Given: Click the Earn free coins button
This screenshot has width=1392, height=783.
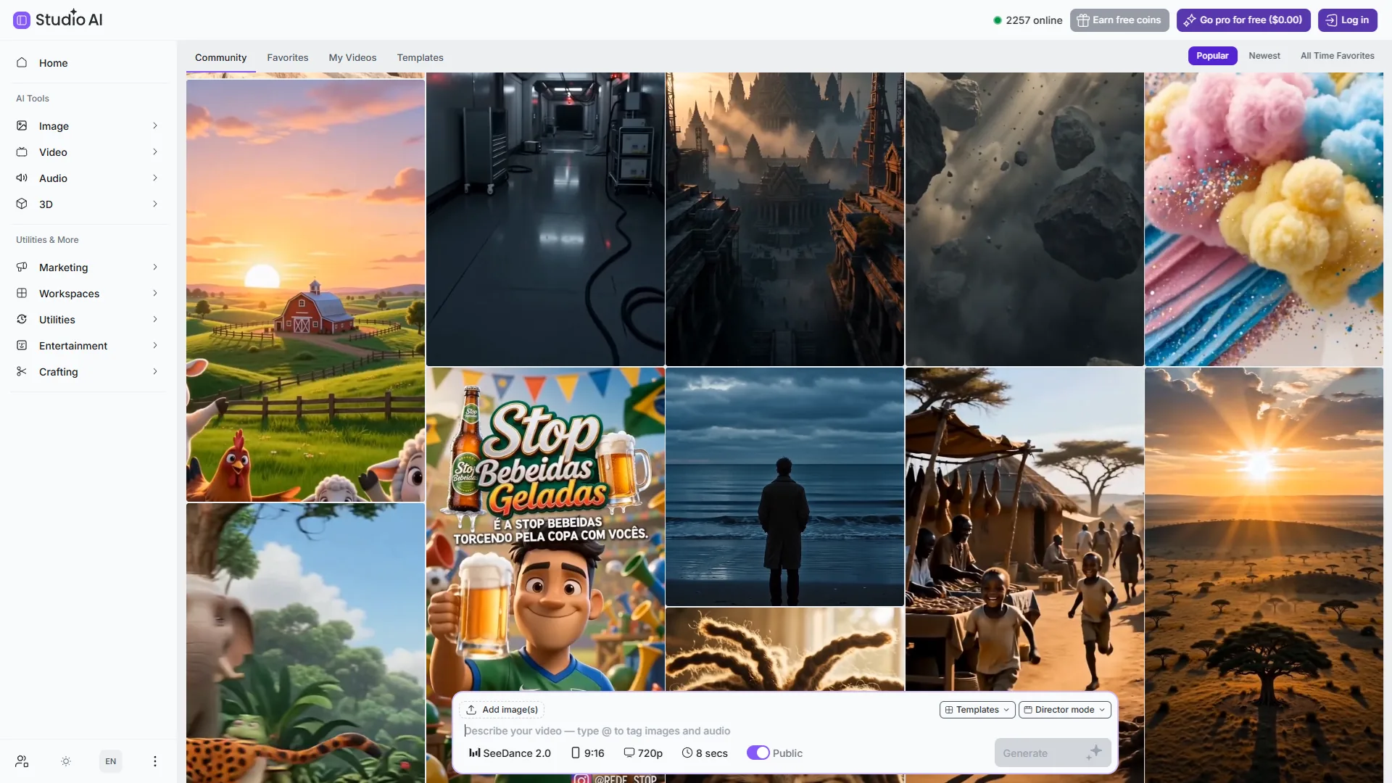Looking at the screenshot, I should point(1119,20).
